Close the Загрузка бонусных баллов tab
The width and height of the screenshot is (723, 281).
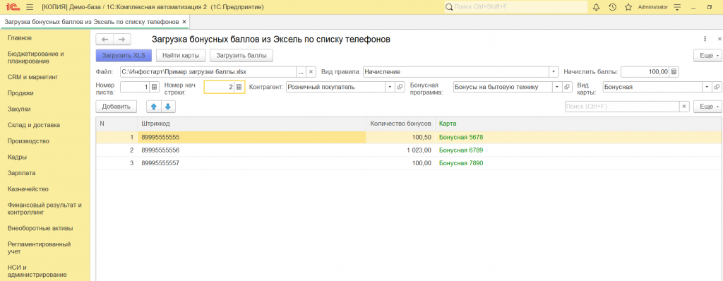tap(184, 22)
